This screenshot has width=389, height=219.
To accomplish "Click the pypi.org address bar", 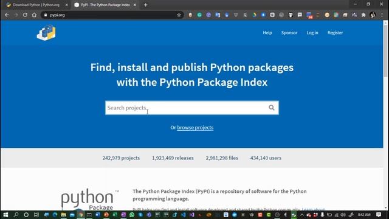I will 112,15.
